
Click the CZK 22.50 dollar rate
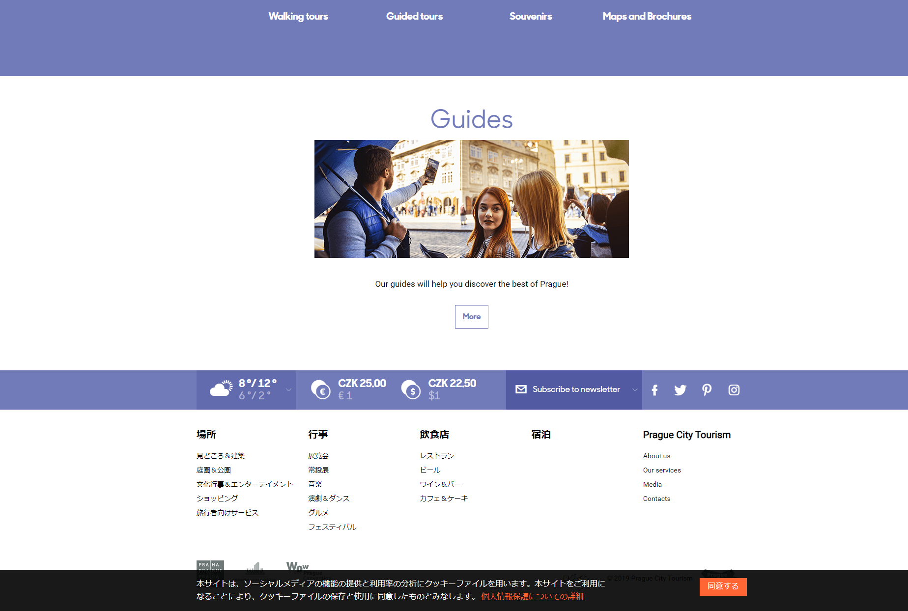(x=452, y=383)
